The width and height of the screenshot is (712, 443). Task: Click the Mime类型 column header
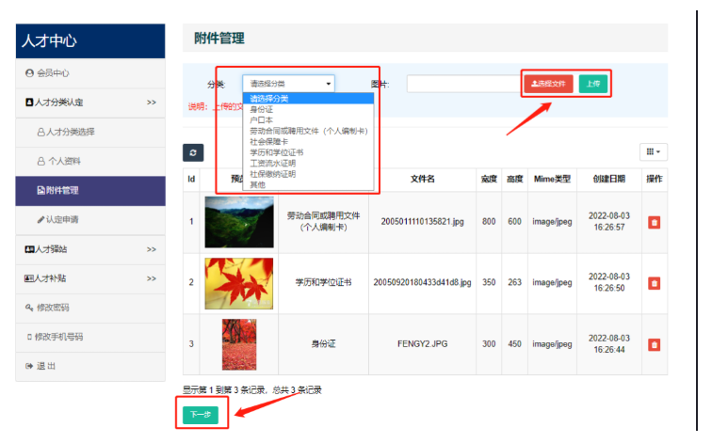[x=552, y=179]
